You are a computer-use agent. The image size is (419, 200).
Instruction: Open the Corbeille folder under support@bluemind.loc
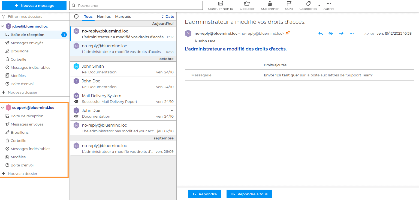[x=19, y=141]
